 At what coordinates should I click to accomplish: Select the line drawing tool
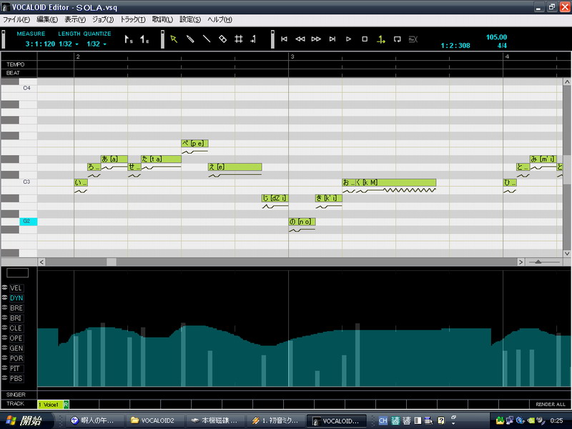[x=207, y=39]
